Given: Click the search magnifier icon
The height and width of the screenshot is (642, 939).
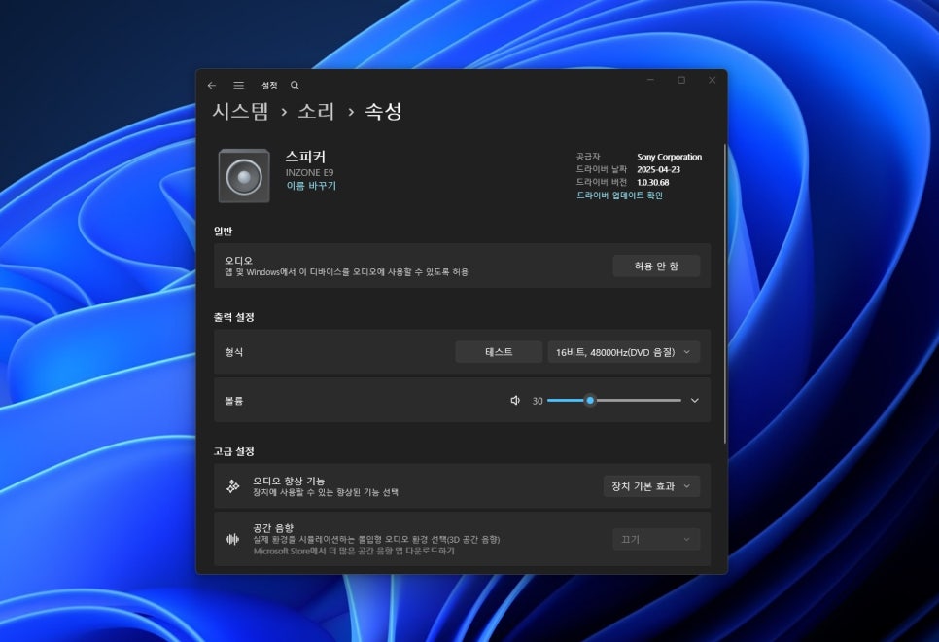Looking at the screenshot, I should [295, 86].
